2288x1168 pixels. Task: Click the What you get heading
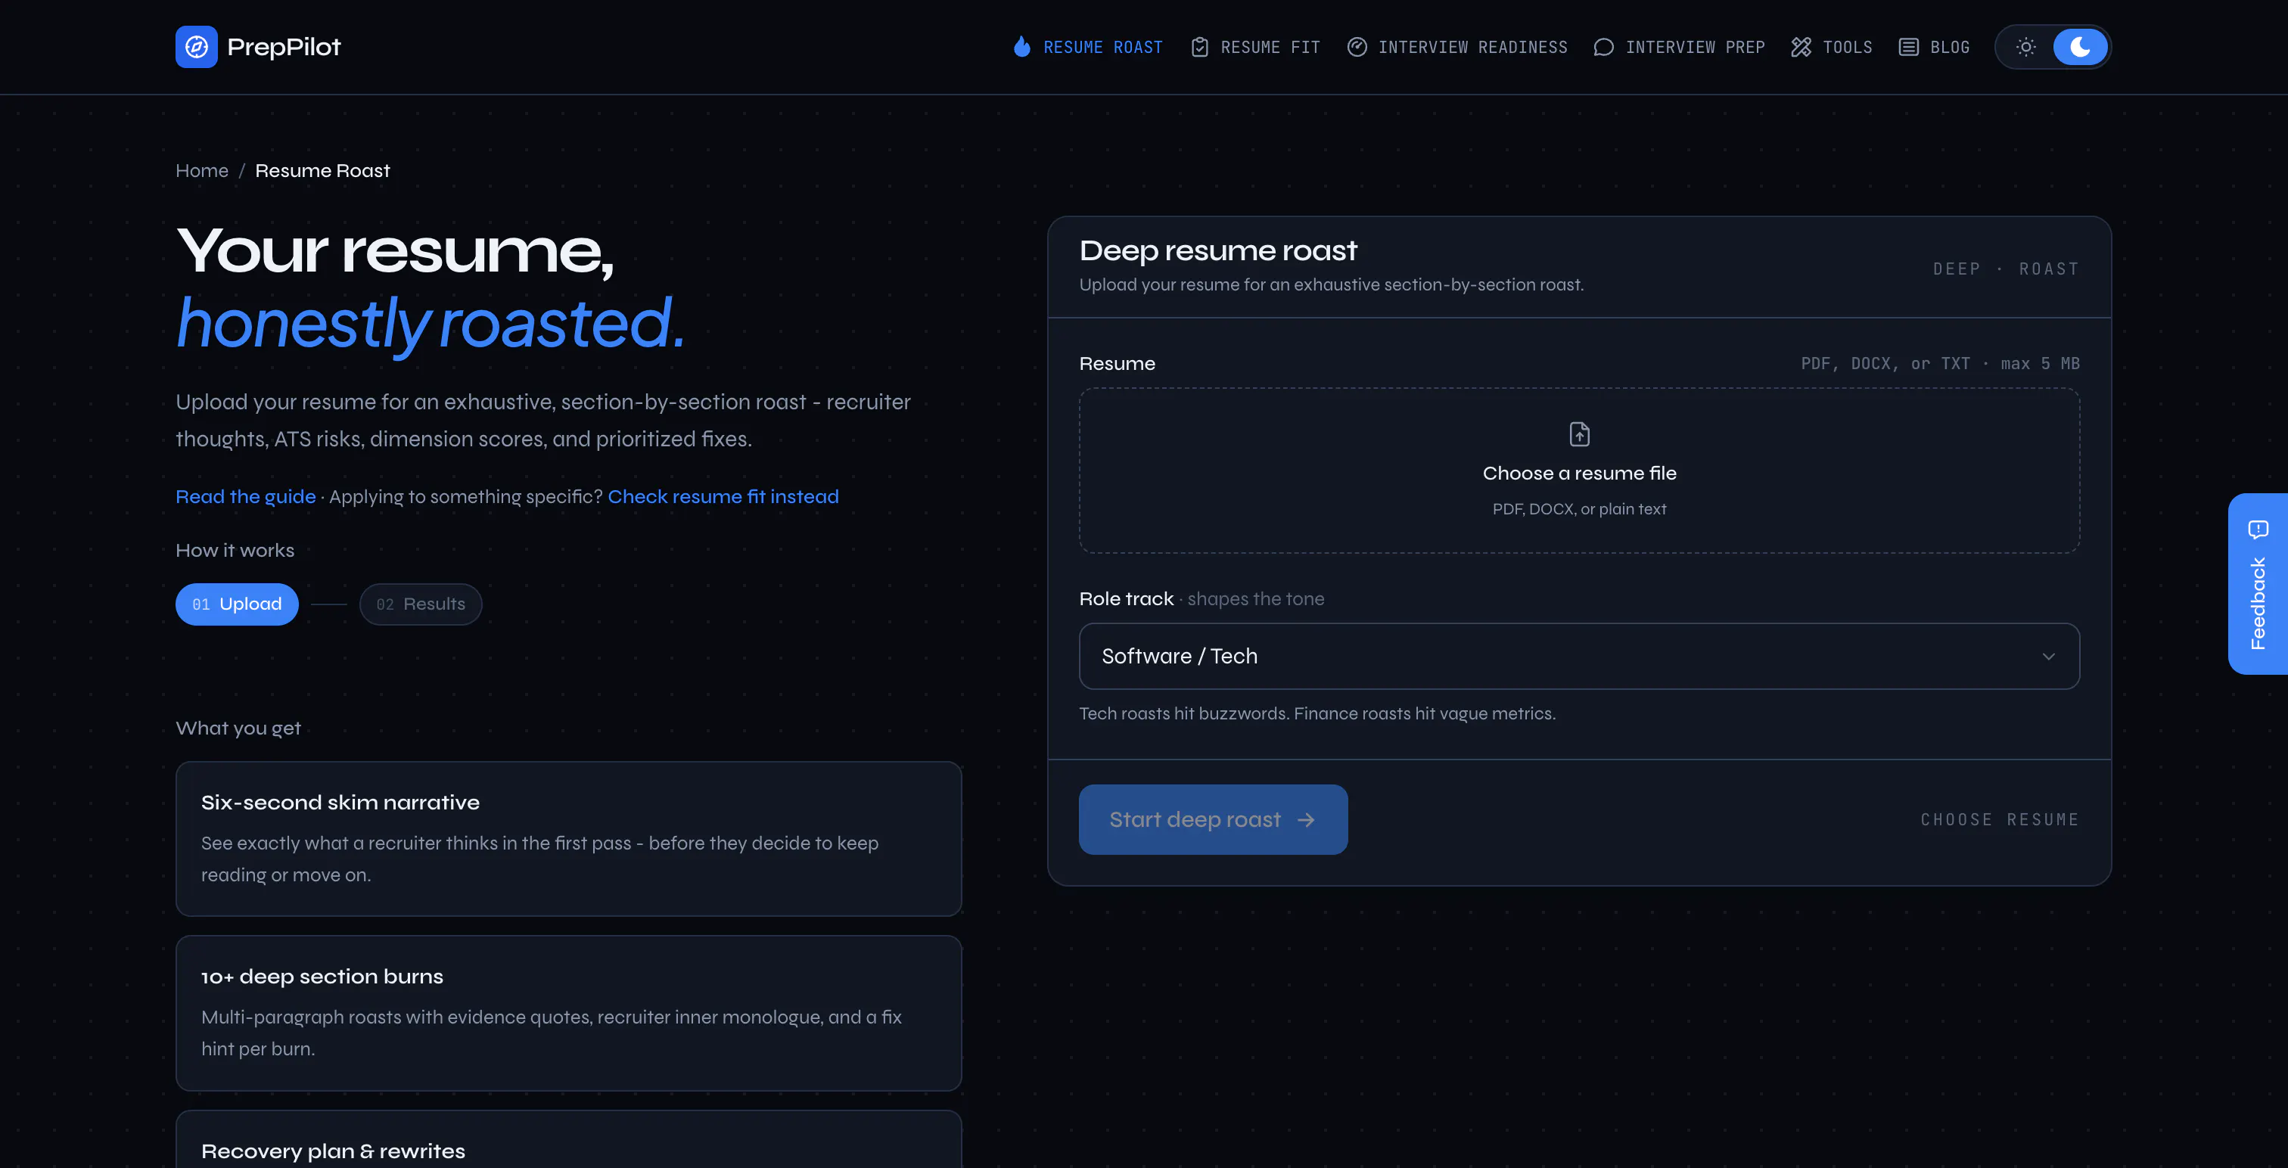(239, 728)
